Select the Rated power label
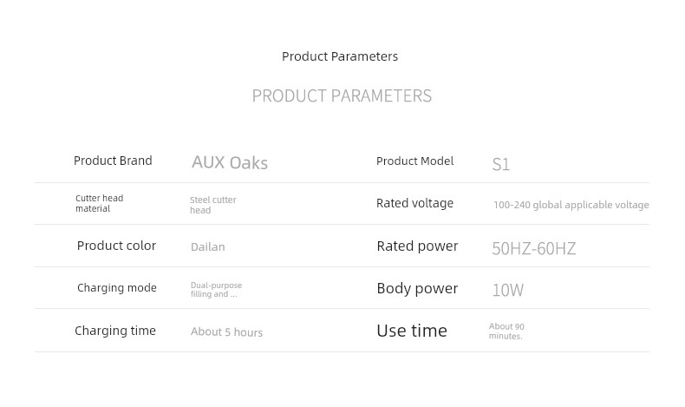685x407 pixels. click(x=417, y=246)
